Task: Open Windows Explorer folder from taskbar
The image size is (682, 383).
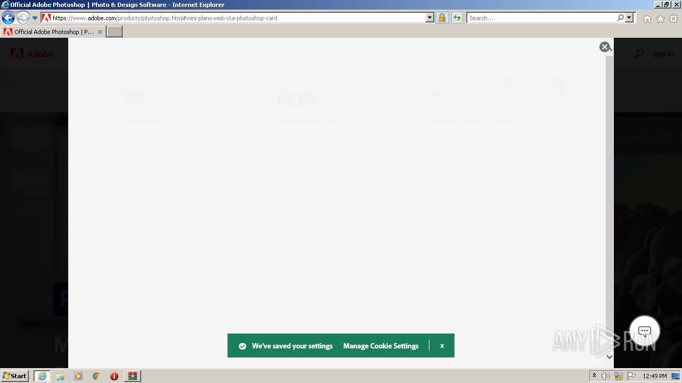Action: 60,376
